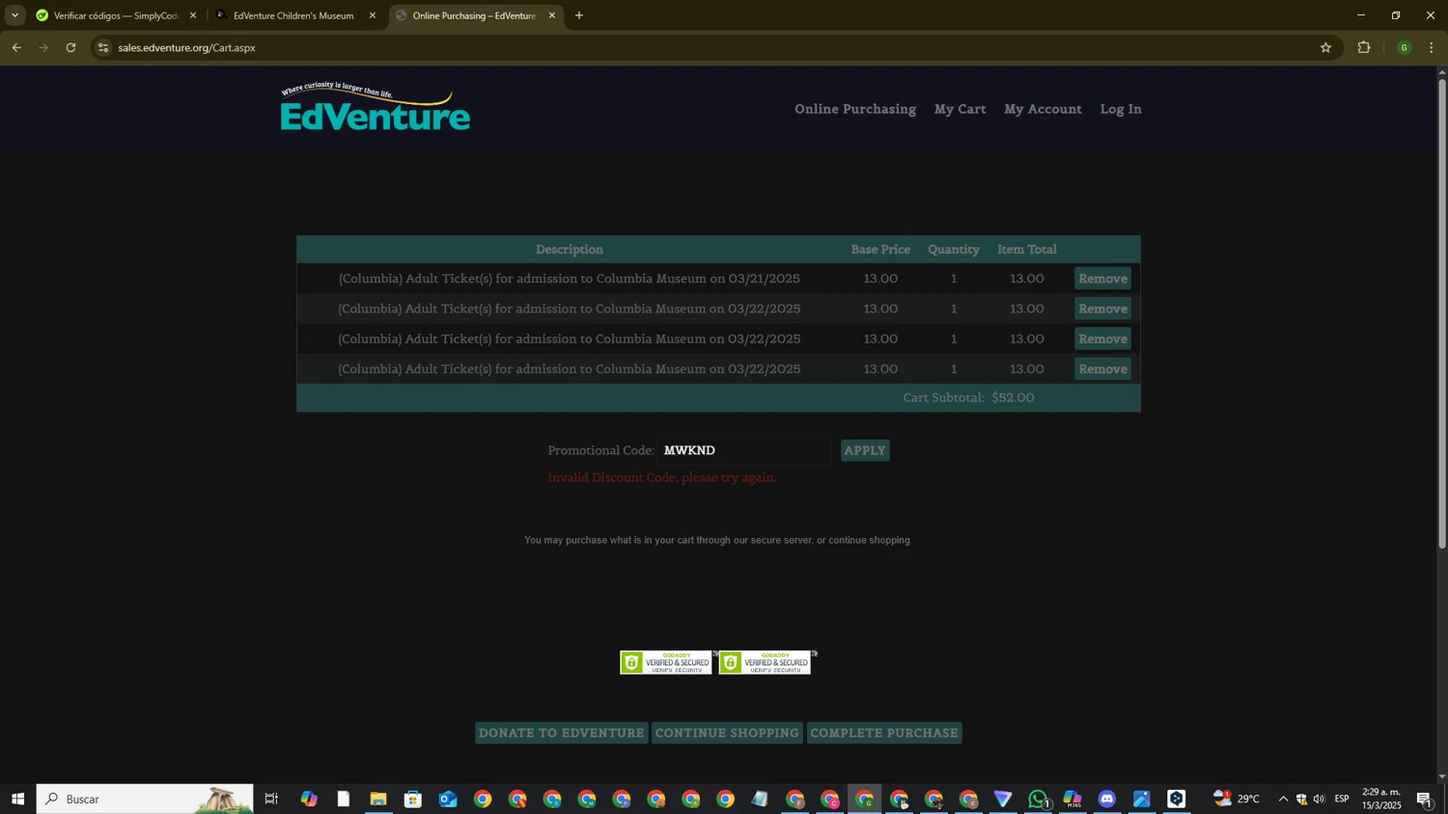
Task: Open Online Purchasing navigation link
Action: pos(854,109)
